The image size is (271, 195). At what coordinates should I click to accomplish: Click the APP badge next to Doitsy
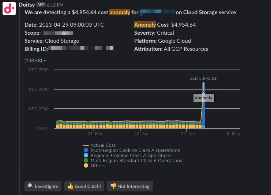(41, 5)
